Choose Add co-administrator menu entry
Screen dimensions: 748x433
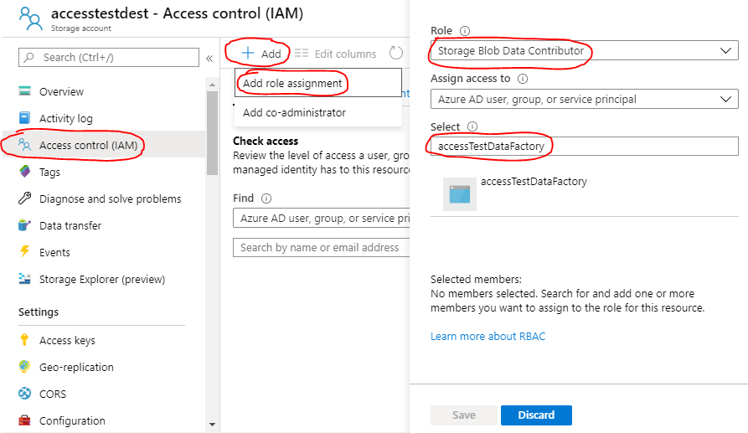294,112
